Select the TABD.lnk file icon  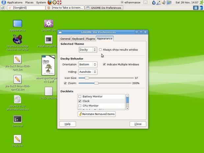[x=17, y=139]
